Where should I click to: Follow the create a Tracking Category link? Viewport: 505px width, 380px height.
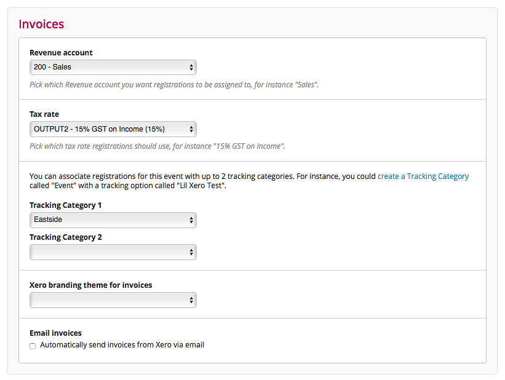(423, 176)
